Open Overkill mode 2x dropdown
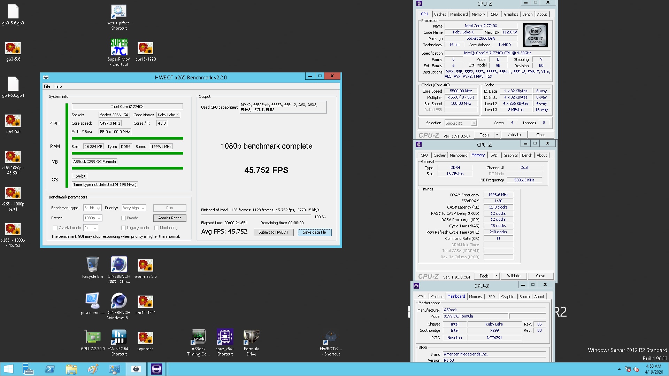The width and height of the screenshot is (669, 376). pyautogui.click(x=90, y=228)
